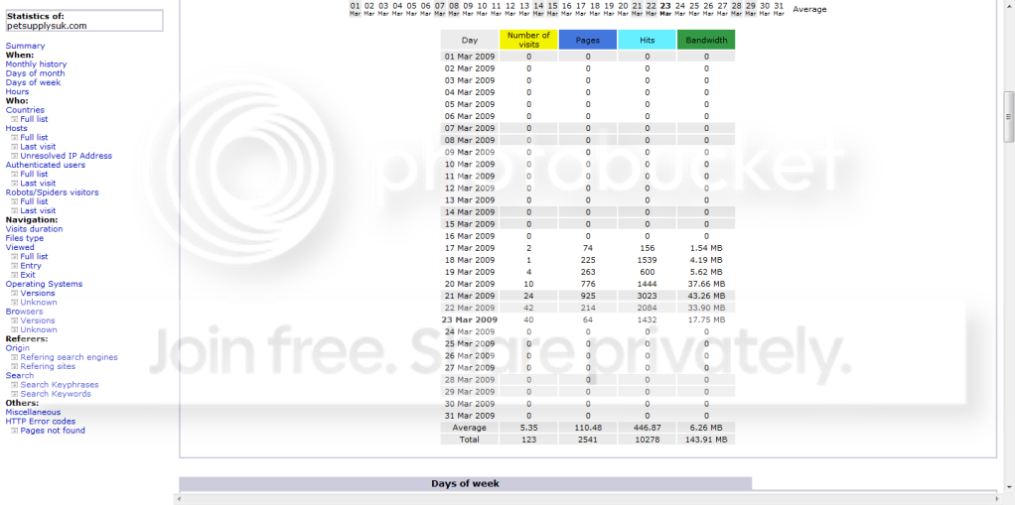
Task: Open the Hosts report link
Action: (x=17, y=128)
